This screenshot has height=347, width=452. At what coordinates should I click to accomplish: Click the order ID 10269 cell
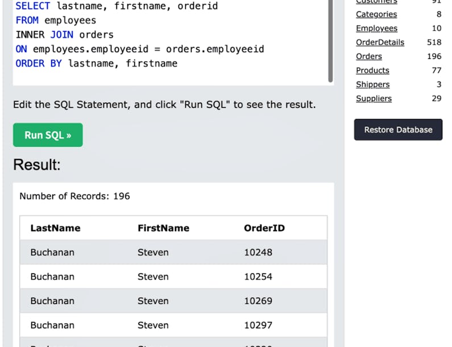point(258,301)
